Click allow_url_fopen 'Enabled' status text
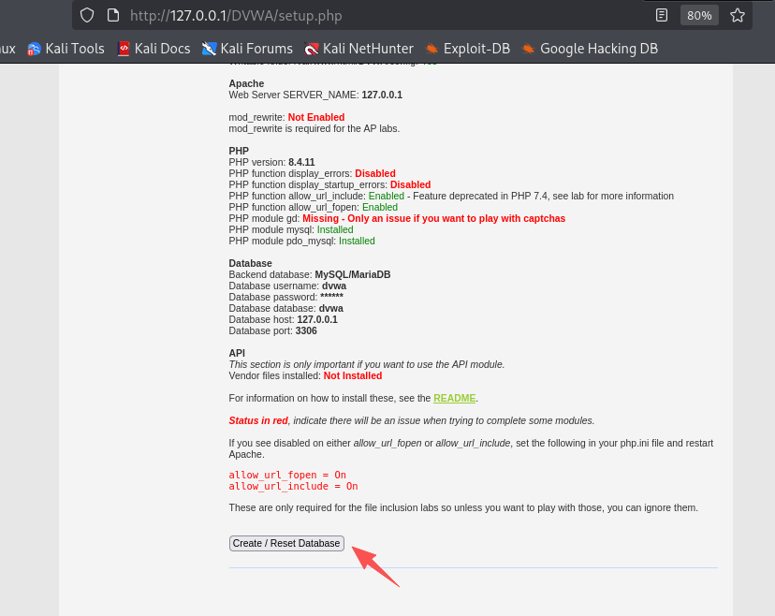Viewport: 775px width, 616px height. click(x=380, y=207)
